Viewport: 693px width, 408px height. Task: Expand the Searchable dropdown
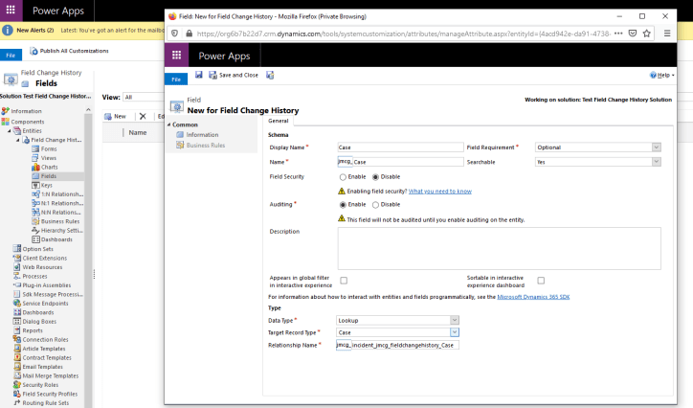tap(597, 162)
